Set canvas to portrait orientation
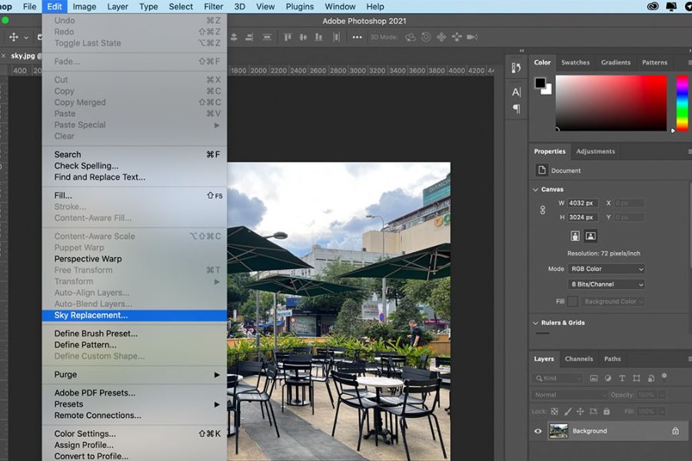 (x=574, y=236)
